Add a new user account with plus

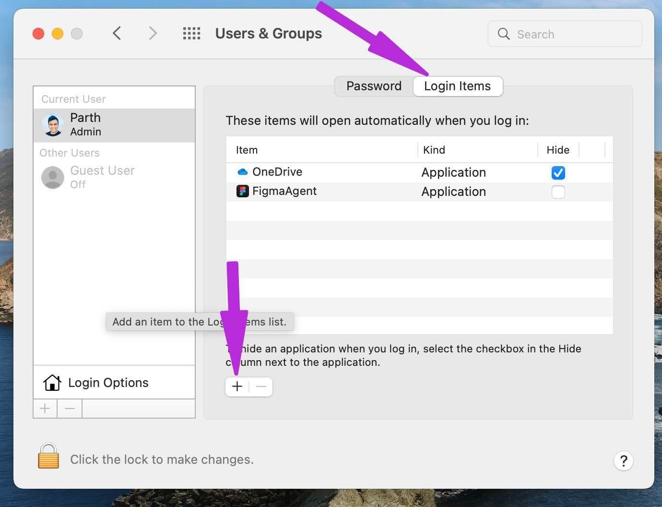pos(45,409)
